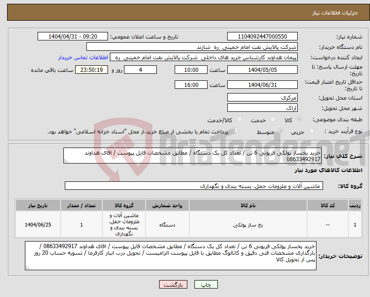Select the کالا/خدمت radio button
The height and width of the screenshot is (297, 370).
(x=239, y=119)
